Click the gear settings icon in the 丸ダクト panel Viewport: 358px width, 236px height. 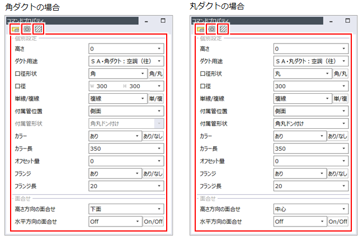coord(211,28)
